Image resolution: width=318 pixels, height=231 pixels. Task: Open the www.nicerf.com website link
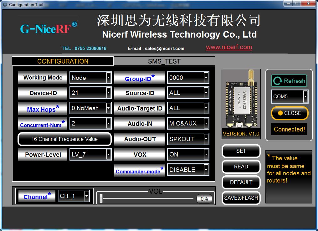point(229,47)
